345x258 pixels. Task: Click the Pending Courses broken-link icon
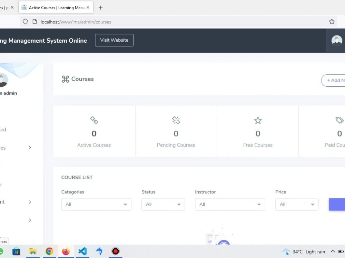click(x=176, y=120)
